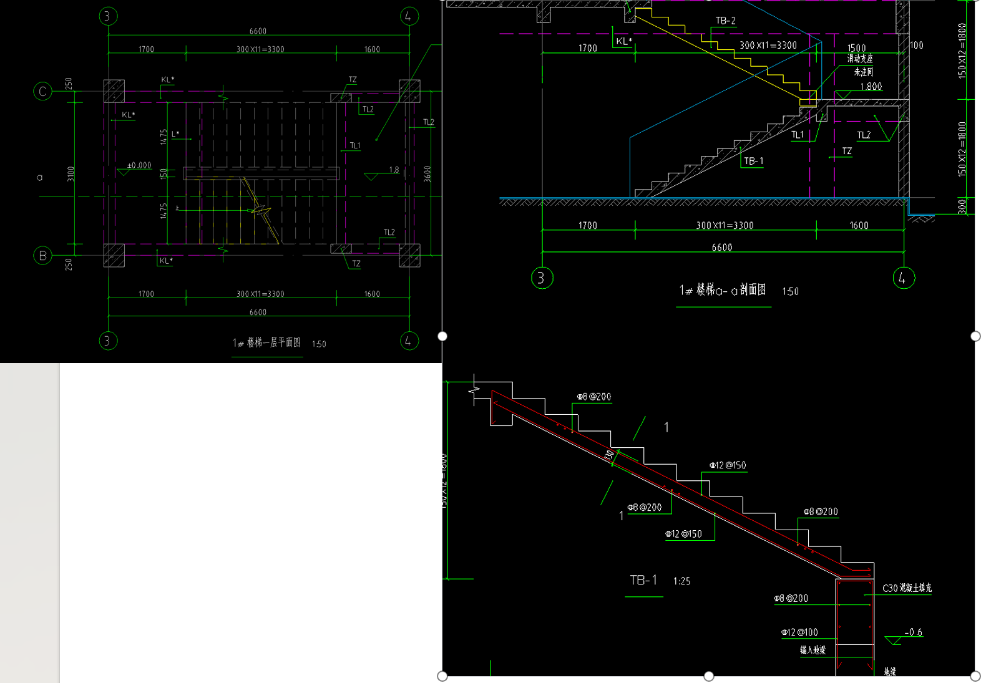Click the 'TB-2' label in the section
986x683 pixels.
point(725,21)
